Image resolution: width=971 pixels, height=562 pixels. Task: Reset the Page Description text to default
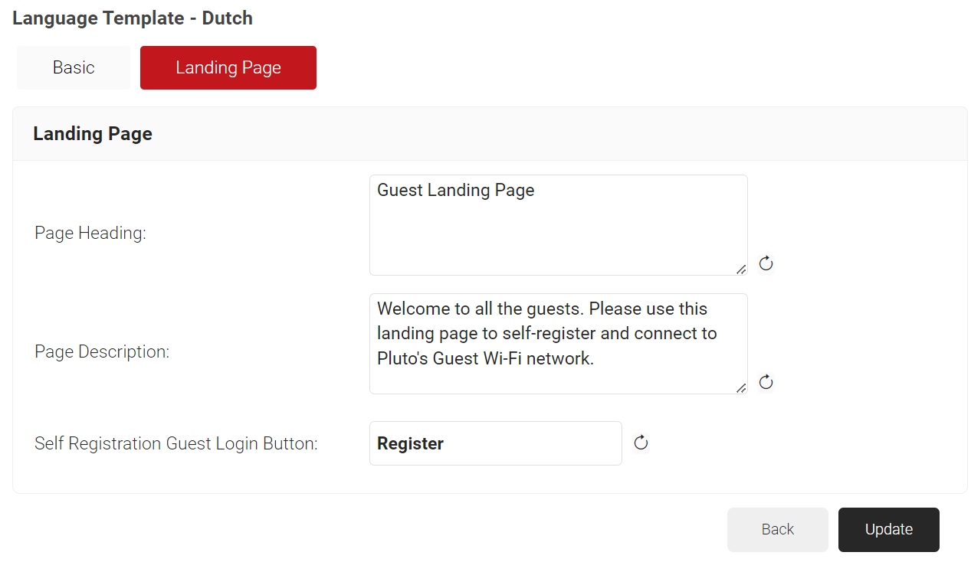[x=766, y=383]
